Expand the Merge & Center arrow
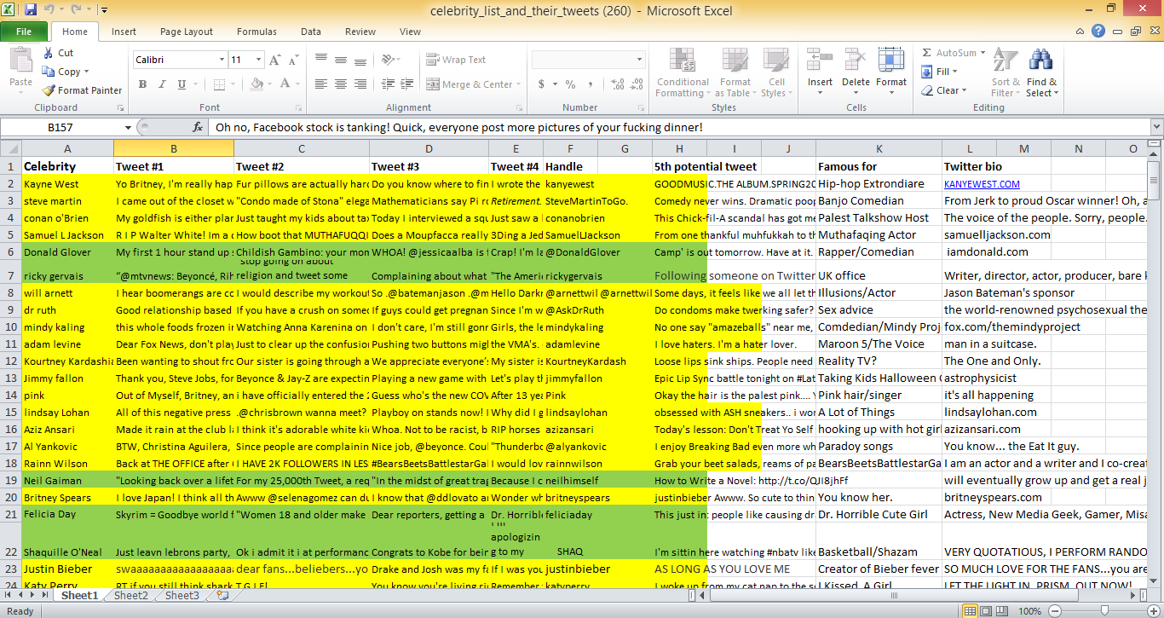 coord(521,84)
